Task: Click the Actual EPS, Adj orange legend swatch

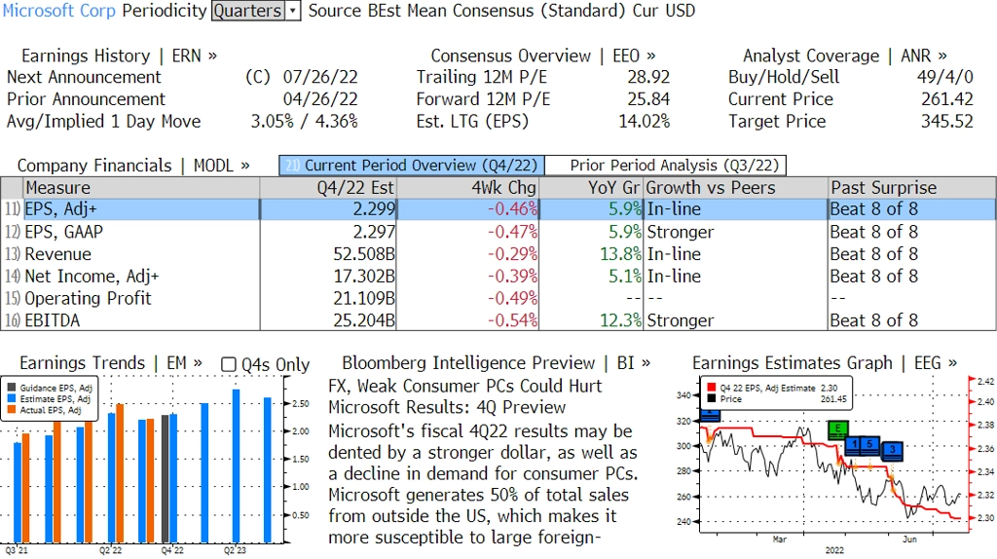Action: [x=12, y=410]
